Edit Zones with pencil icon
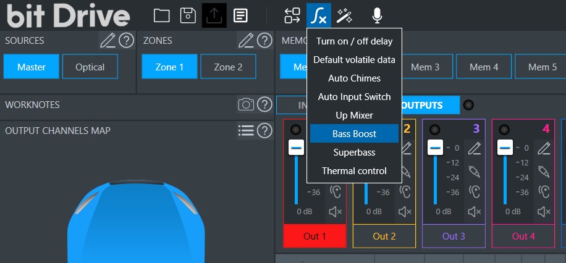Screen dimensions: 566x263 (x=246, y=40)
